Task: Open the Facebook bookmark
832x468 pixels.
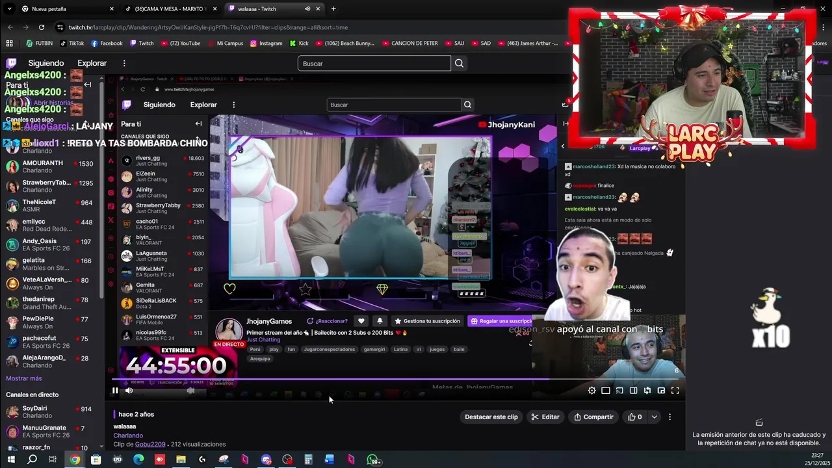Action: point(107,44)
